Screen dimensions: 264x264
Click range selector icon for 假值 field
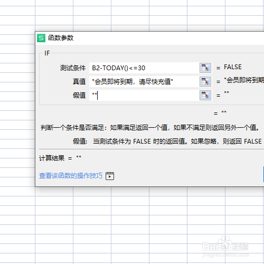205,95
